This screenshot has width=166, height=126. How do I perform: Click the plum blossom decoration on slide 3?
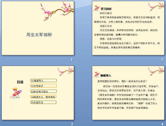(66, 71)
